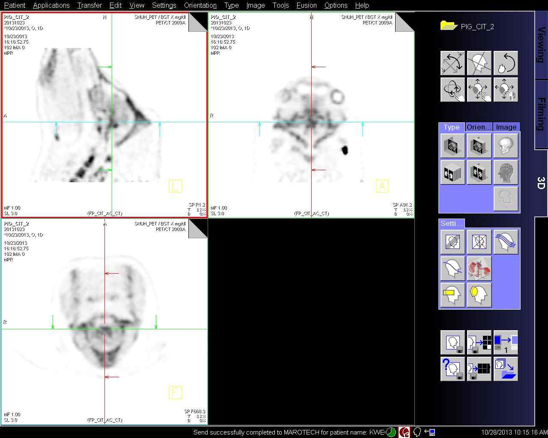Switch to the Filming task card tab
Image resolution: width=548 pixels, height=438 pixels.
pos(541,114)
